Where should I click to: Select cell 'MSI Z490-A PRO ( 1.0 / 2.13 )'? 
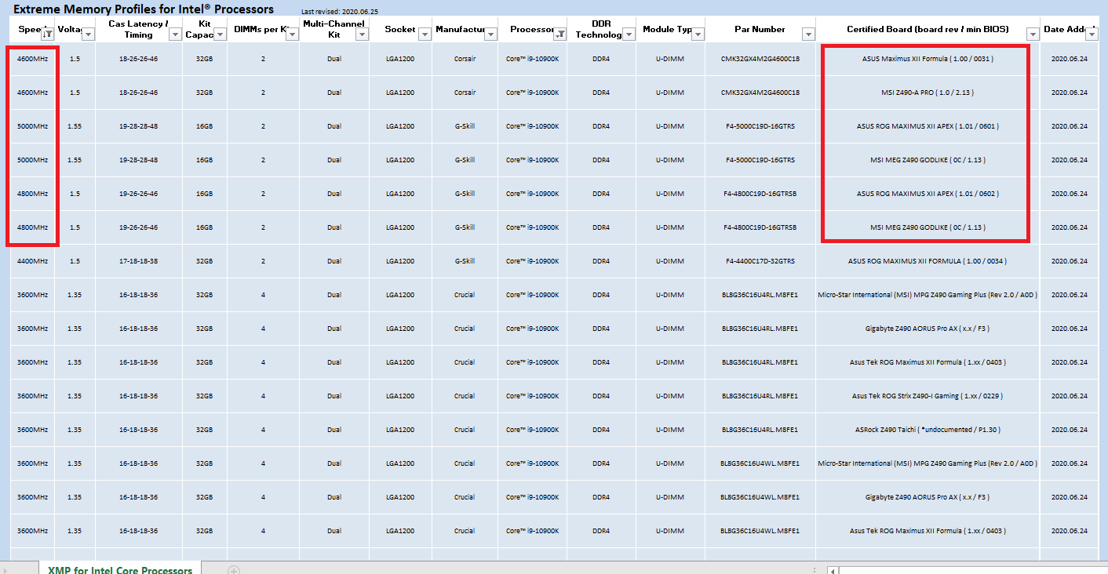click(x=928, y=93)
